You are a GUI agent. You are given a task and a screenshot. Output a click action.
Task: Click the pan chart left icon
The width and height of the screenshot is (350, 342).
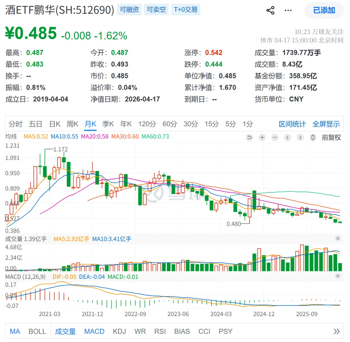(x=287, y=137)
